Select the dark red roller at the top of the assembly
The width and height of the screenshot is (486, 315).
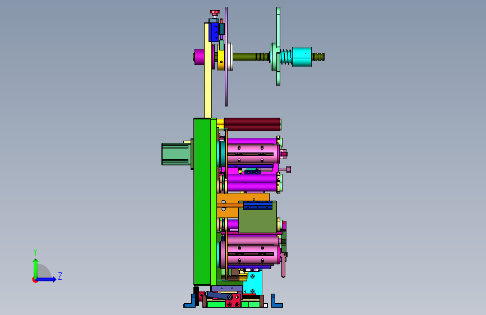coord(252,124)
